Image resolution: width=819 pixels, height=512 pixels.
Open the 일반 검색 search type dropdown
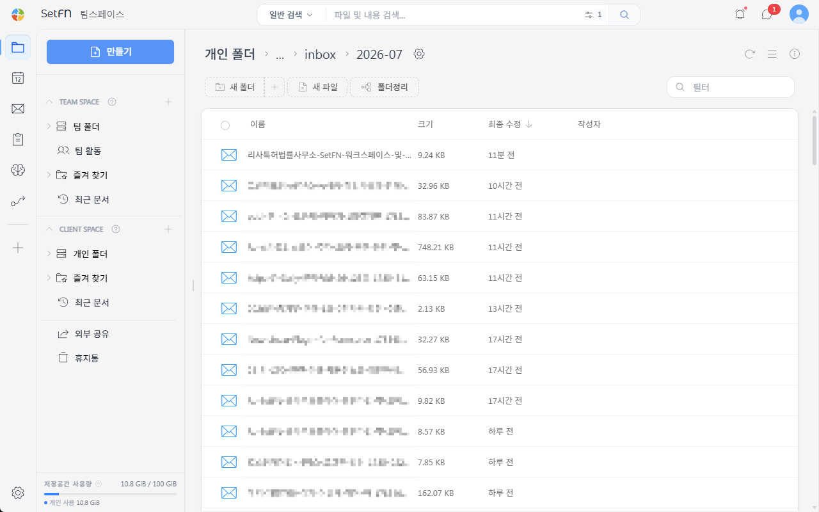(291, 15)
